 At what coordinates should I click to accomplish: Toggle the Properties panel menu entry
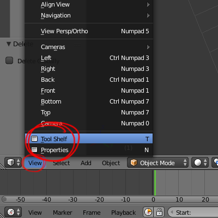[x=89, y=150]
